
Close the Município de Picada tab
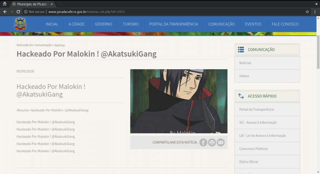coord(52,4)
